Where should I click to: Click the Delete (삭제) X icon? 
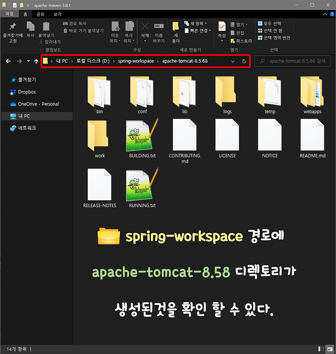(145, 26)
